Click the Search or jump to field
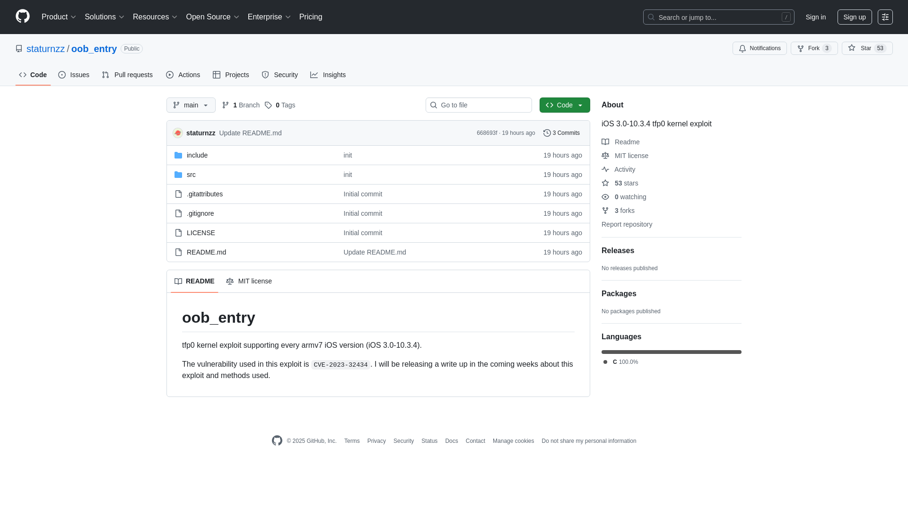908x511 pixels. (718, 17)
